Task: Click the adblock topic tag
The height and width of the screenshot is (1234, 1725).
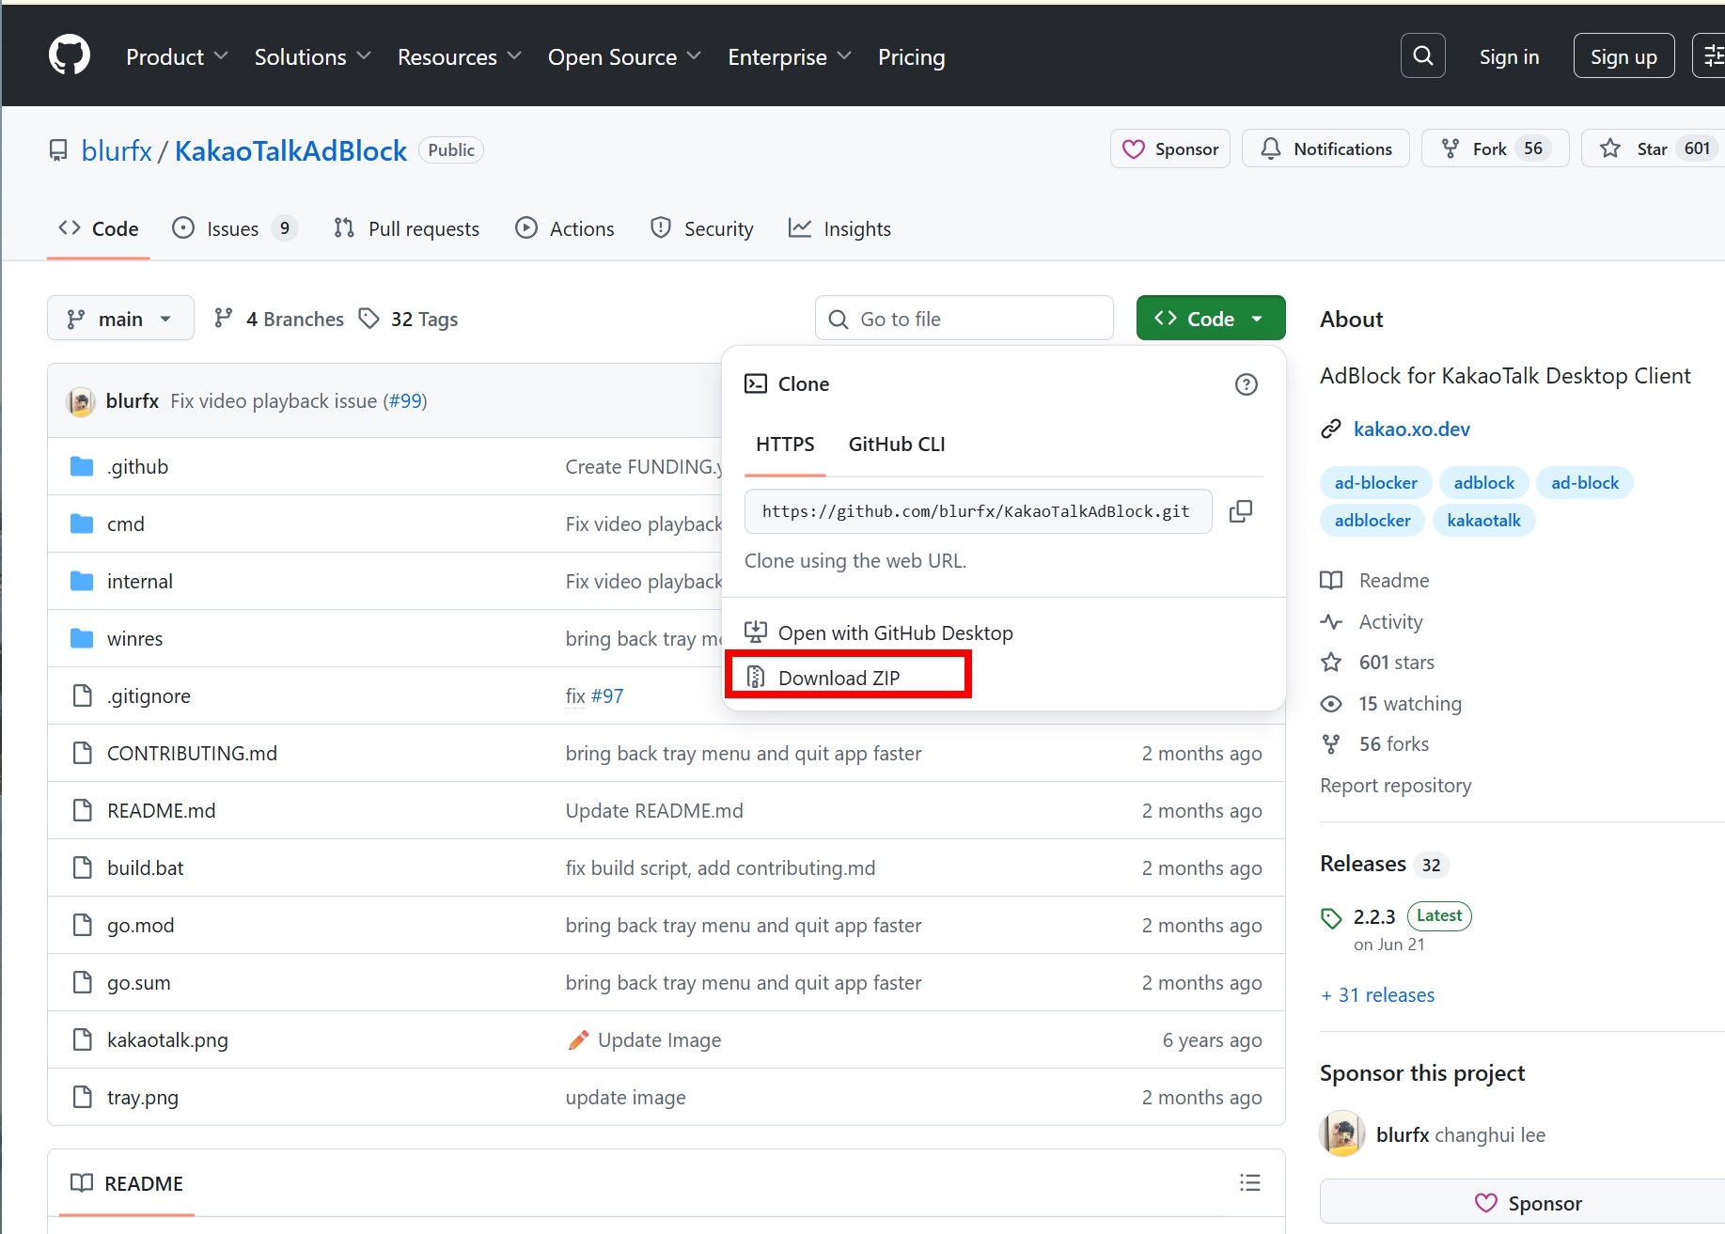Action: tap(1483, 482)
